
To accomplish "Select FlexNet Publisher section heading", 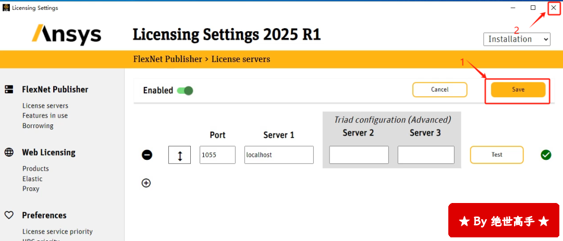I will tap(55, 90).
